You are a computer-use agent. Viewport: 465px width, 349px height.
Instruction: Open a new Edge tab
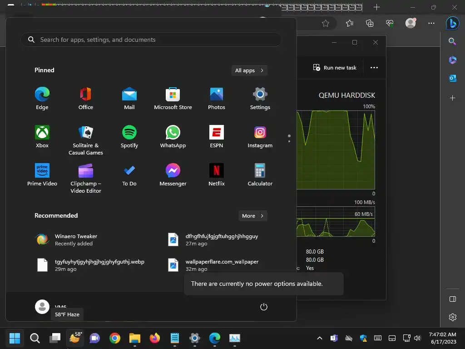click(x=376, y=7)
